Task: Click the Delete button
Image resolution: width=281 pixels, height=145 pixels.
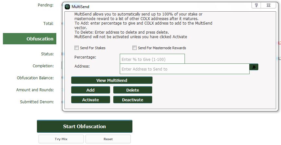Action: click(133, 90)
